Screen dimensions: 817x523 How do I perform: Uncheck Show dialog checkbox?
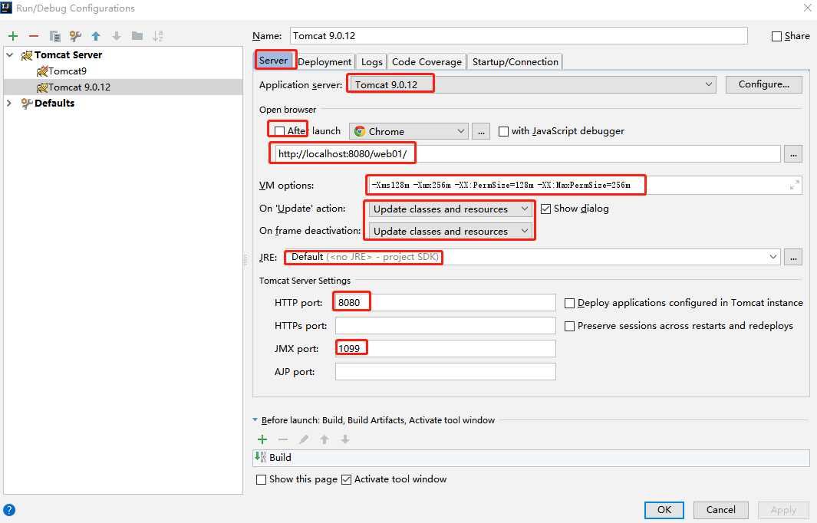point(545,209)
